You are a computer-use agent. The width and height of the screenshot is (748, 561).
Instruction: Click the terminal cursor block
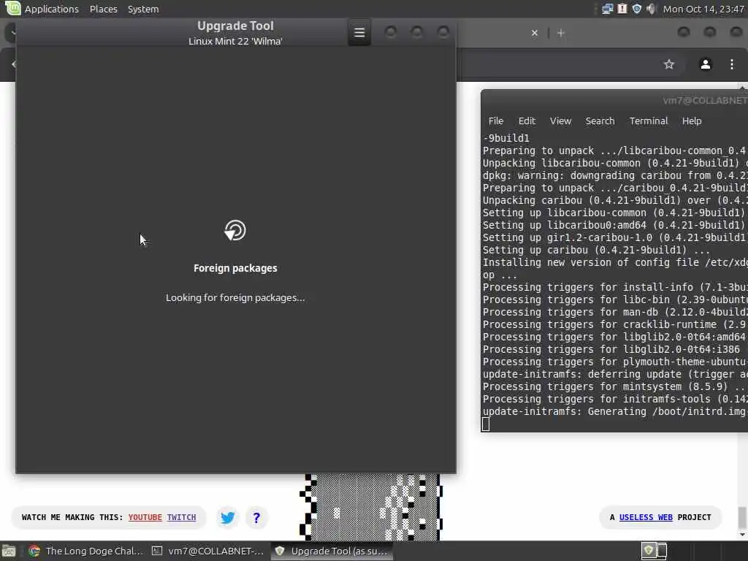tap(486, 424)
